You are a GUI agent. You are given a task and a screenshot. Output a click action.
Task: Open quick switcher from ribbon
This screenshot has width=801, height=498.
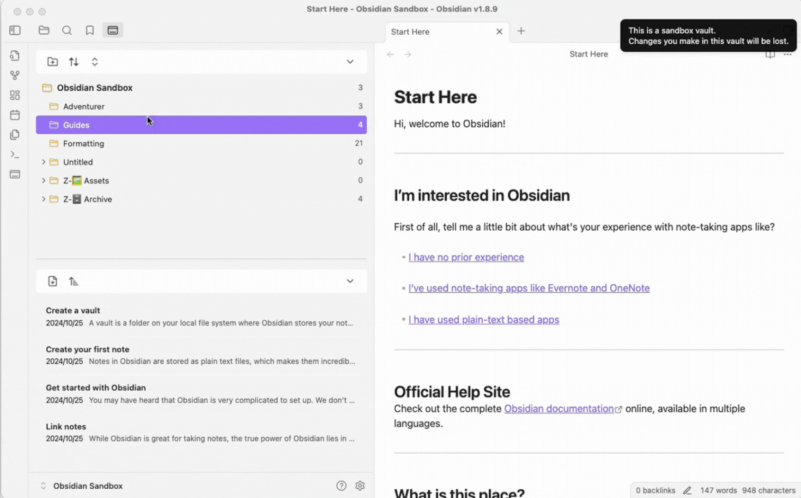coord(15,56)
